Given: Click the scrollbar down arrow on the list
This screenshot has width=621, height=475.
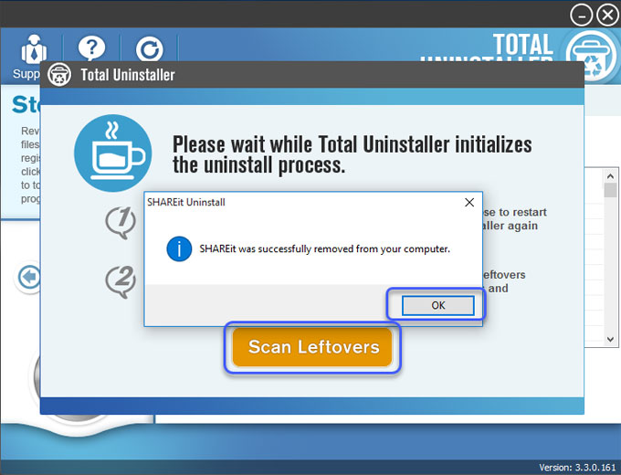Looking at the screenshot, I should click(610, 340).
